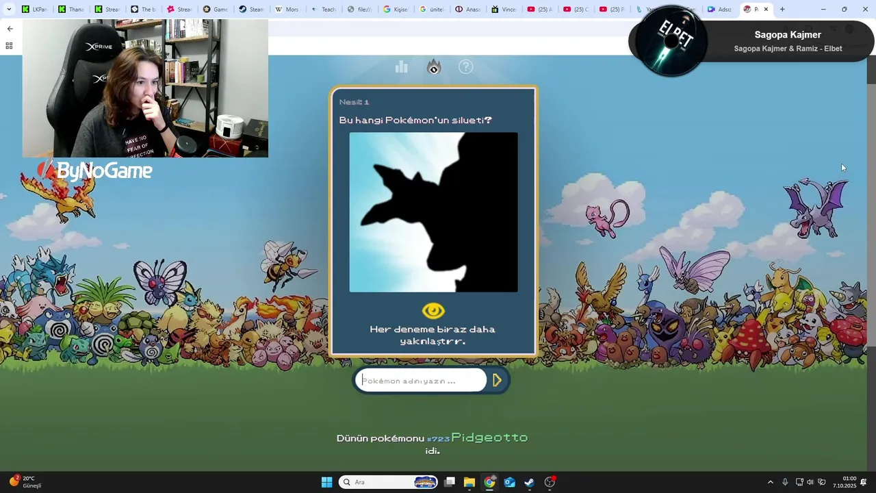This screenshot has width=876, height=493.
Task: Switch to the Adsız tab
Action: [721, 10]
